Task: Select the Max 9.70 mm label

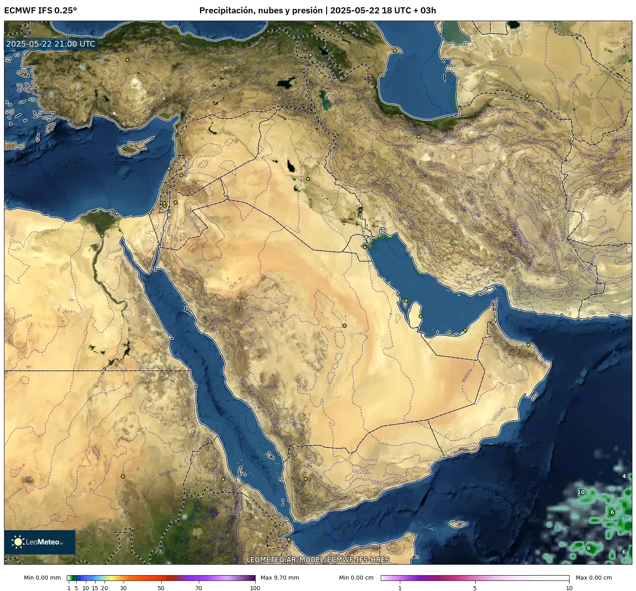Action: coord(280,578)
